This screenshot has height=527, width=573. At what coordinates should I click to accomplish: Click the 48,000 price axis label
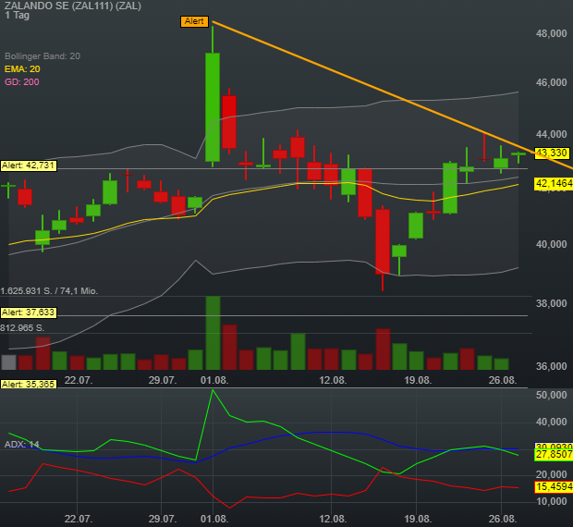coord(551,33)
